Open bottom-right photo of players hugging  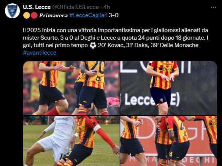coord(169,141)
